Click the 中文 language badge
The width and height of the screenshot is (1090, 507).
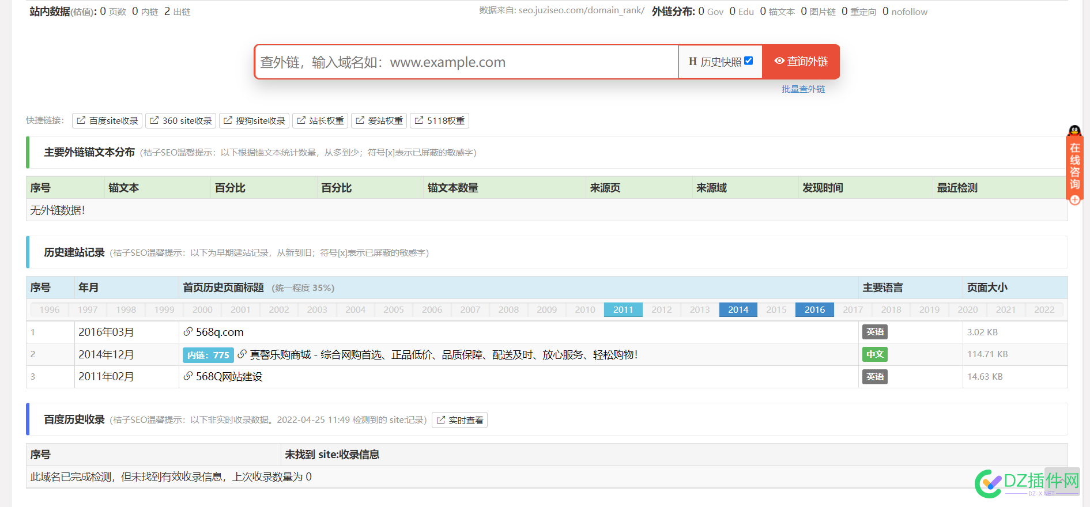(874, 354)
